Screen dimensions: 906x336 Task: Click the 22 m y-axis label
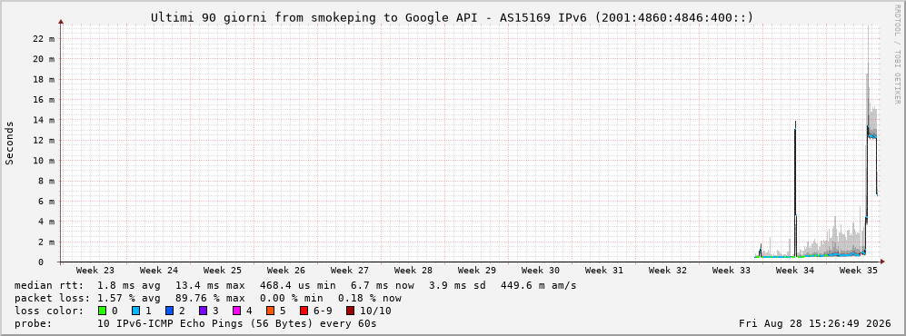click(x=44, y=39)
